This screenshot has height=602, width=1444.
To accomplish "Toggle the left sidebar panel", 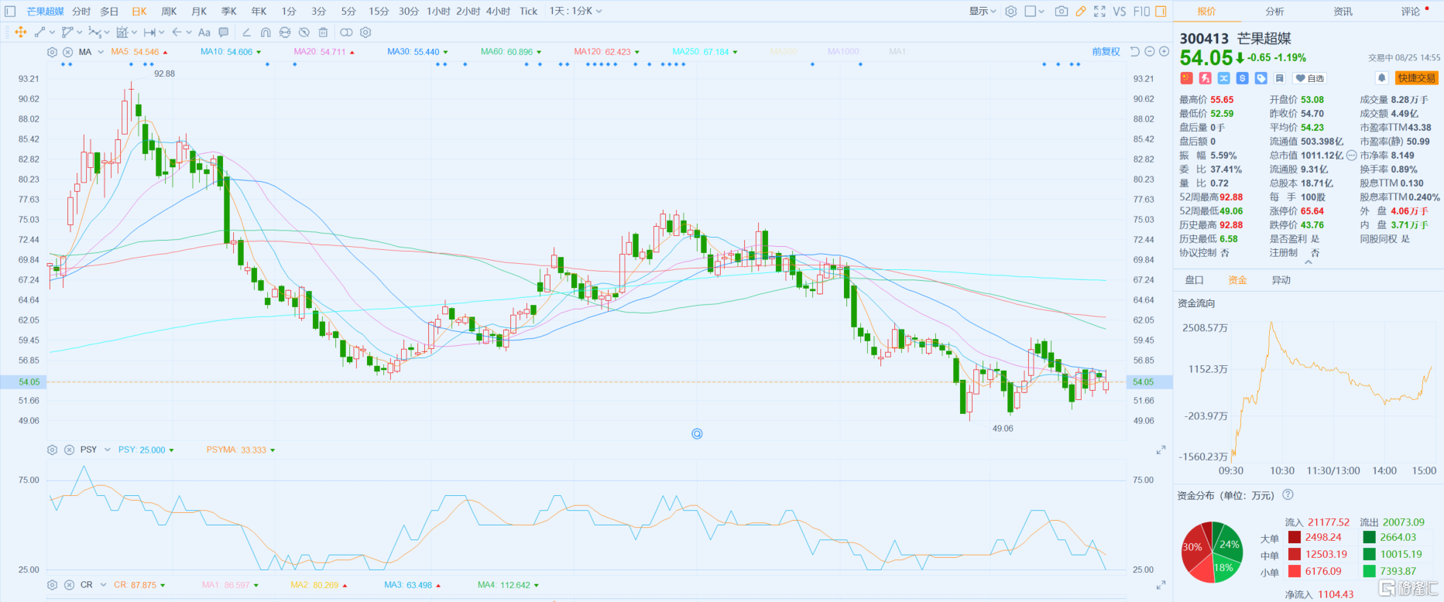I will tap(10, 12).
